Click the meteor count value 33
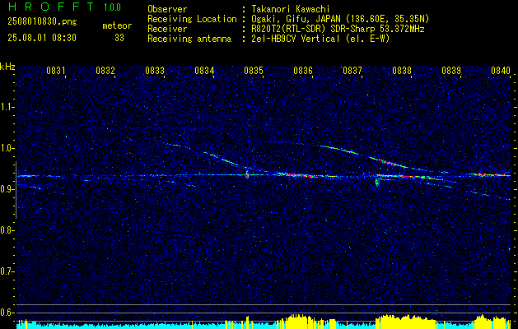Screen dimensions: 518x329 click(119, 38)
